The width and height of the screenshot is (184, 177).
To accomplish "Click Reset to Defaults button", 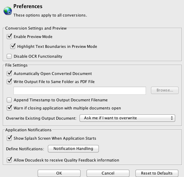I will click(157, 173).
